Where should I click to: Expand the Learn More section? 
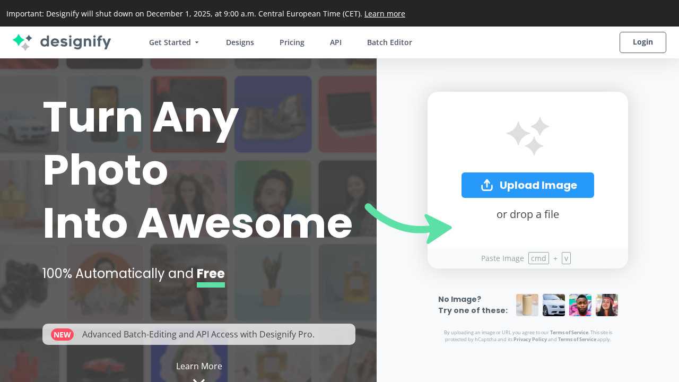(x=199, y=366)
